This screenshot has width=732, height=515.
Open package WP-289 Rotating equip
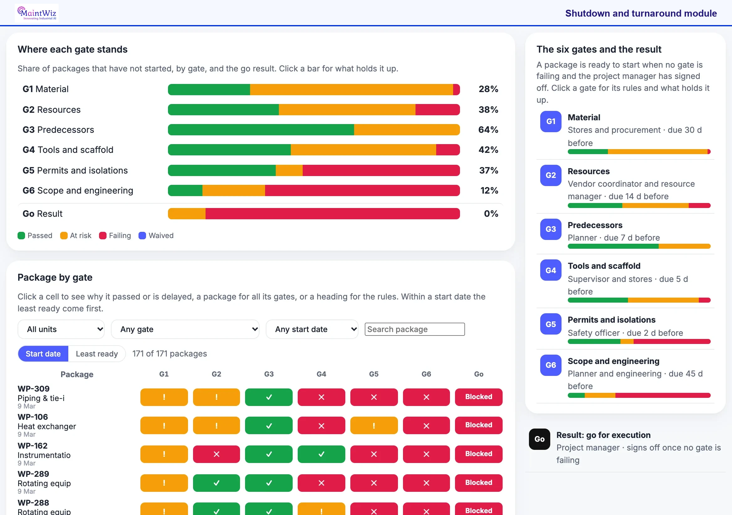[x=44, y=482]
